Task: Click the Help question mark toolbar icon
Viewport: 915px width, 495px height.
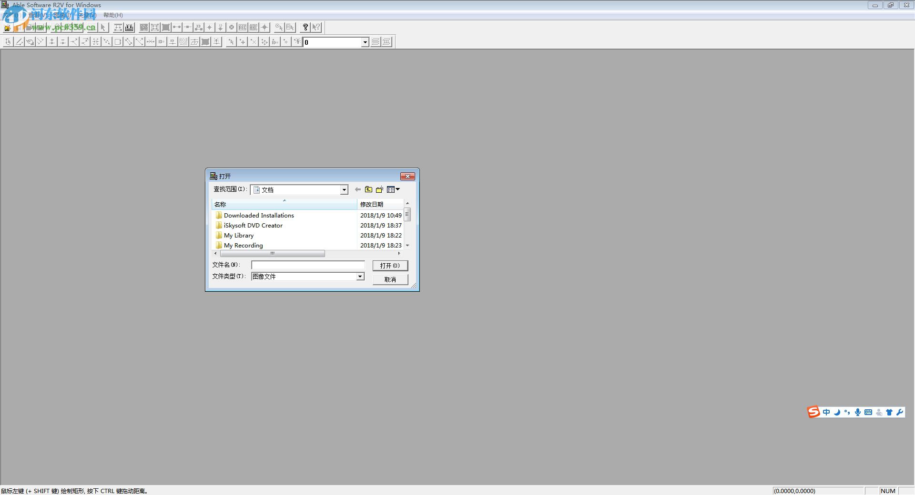Action: [x=305, y=27]
